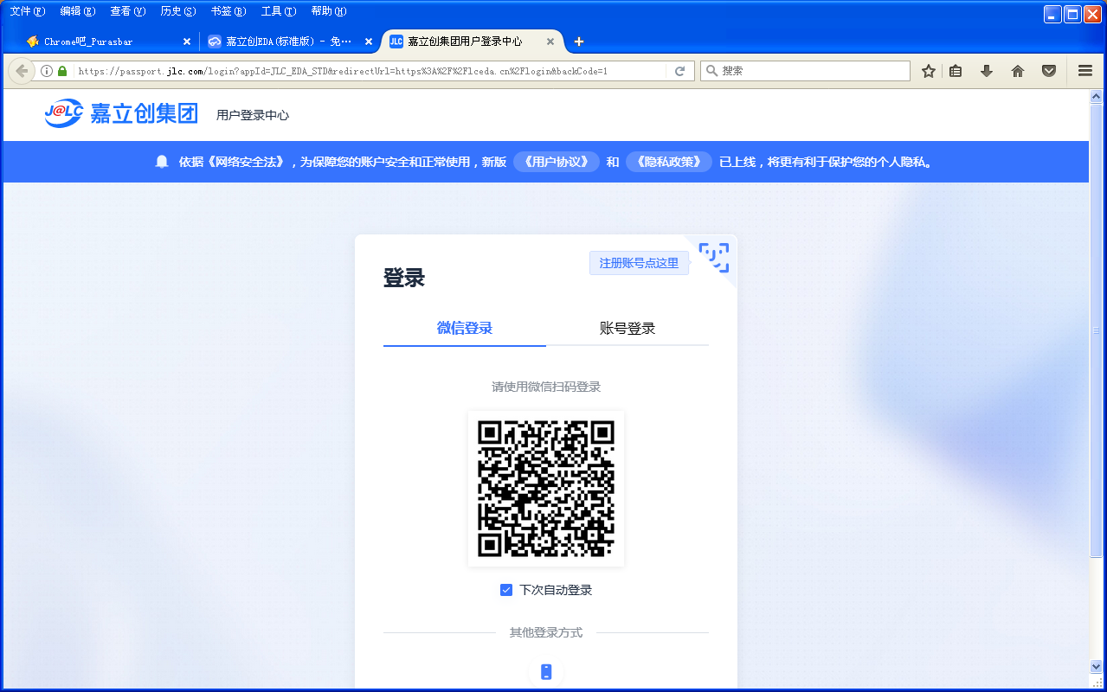Screen dimensions: 1107x692
Task: Open a new tab with the plus icon
Action: click(579, 42)
